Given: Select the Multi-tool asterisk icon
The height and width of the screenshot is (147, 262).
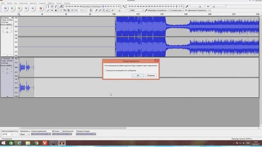Looking at the screenshot, I should (x=56, y=10).
